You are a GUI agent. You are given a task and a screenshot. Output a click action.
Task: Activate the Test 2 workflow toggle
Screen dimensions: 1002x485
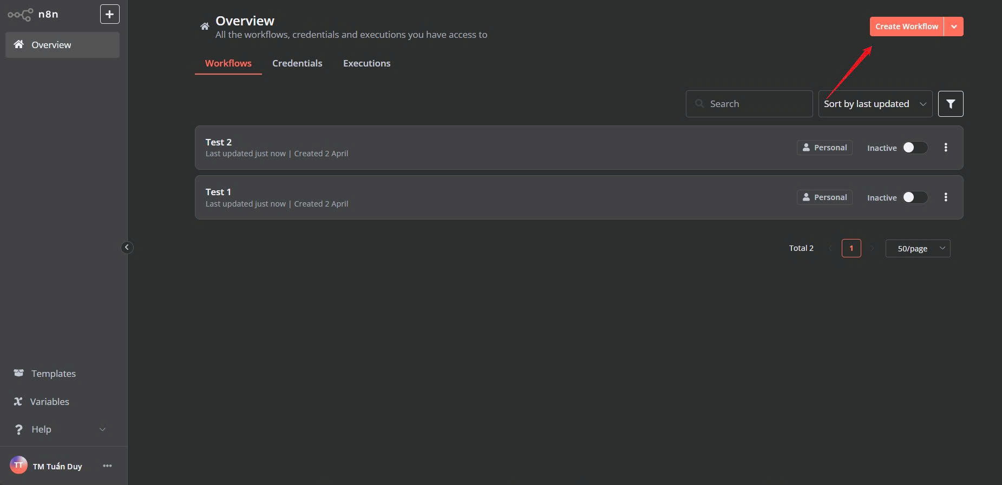[x=915, y=148]
